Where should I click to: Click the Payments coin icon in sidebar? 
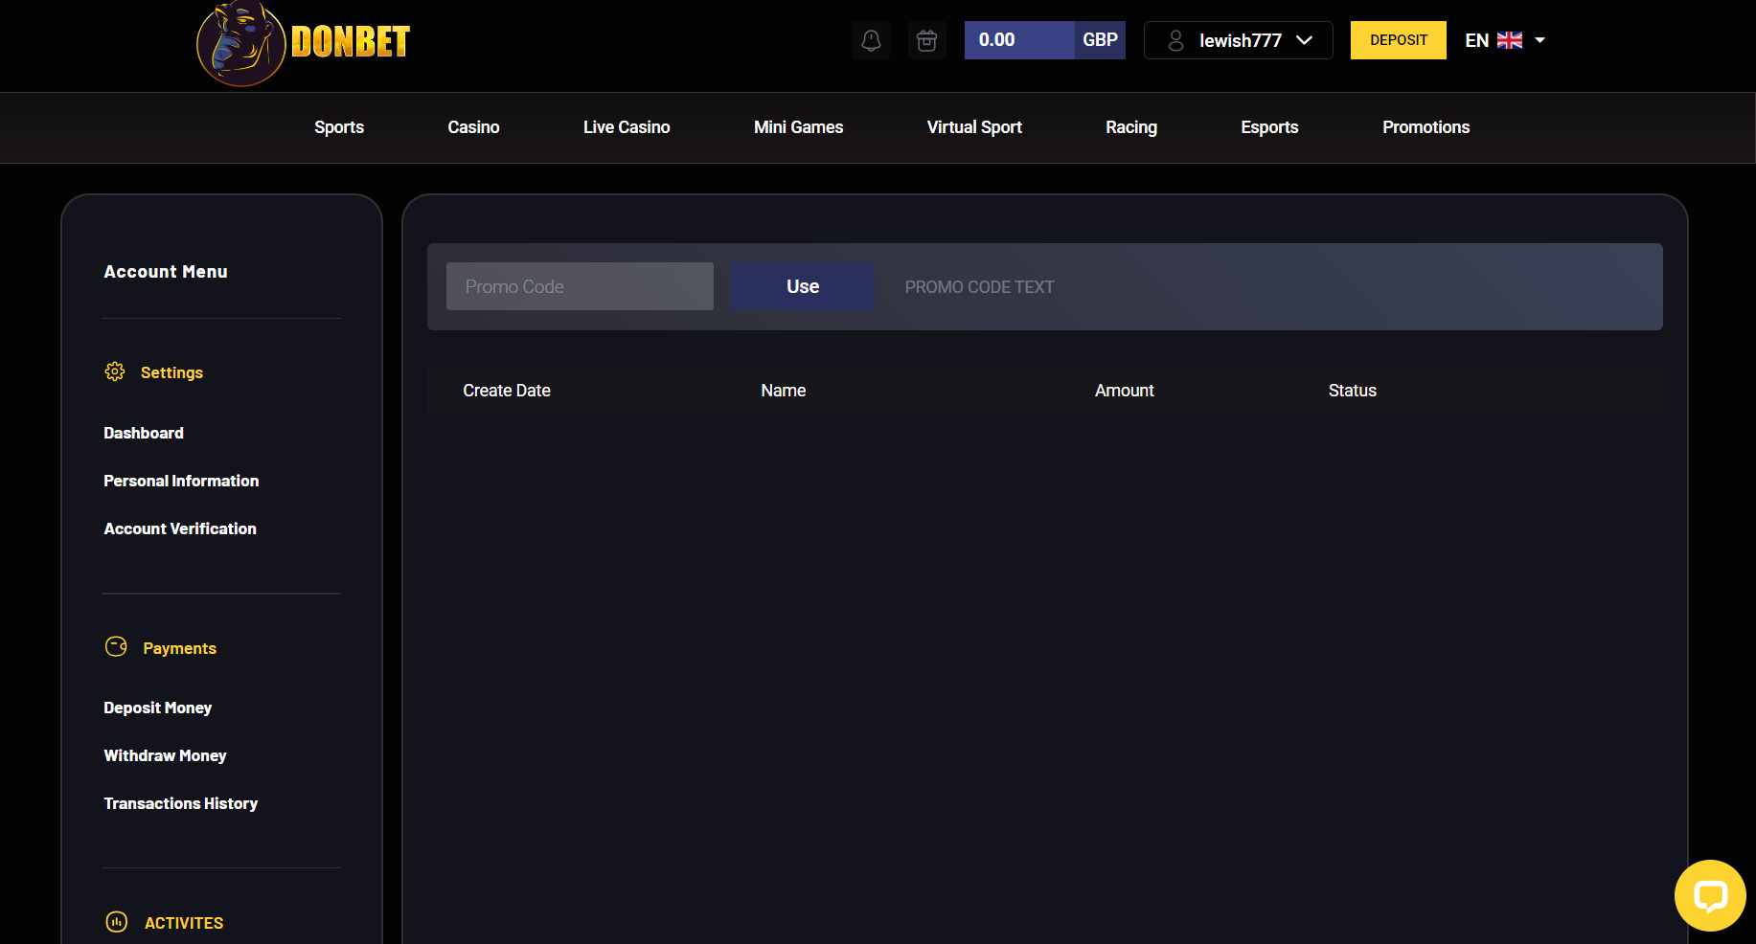[x=115, y=647]
